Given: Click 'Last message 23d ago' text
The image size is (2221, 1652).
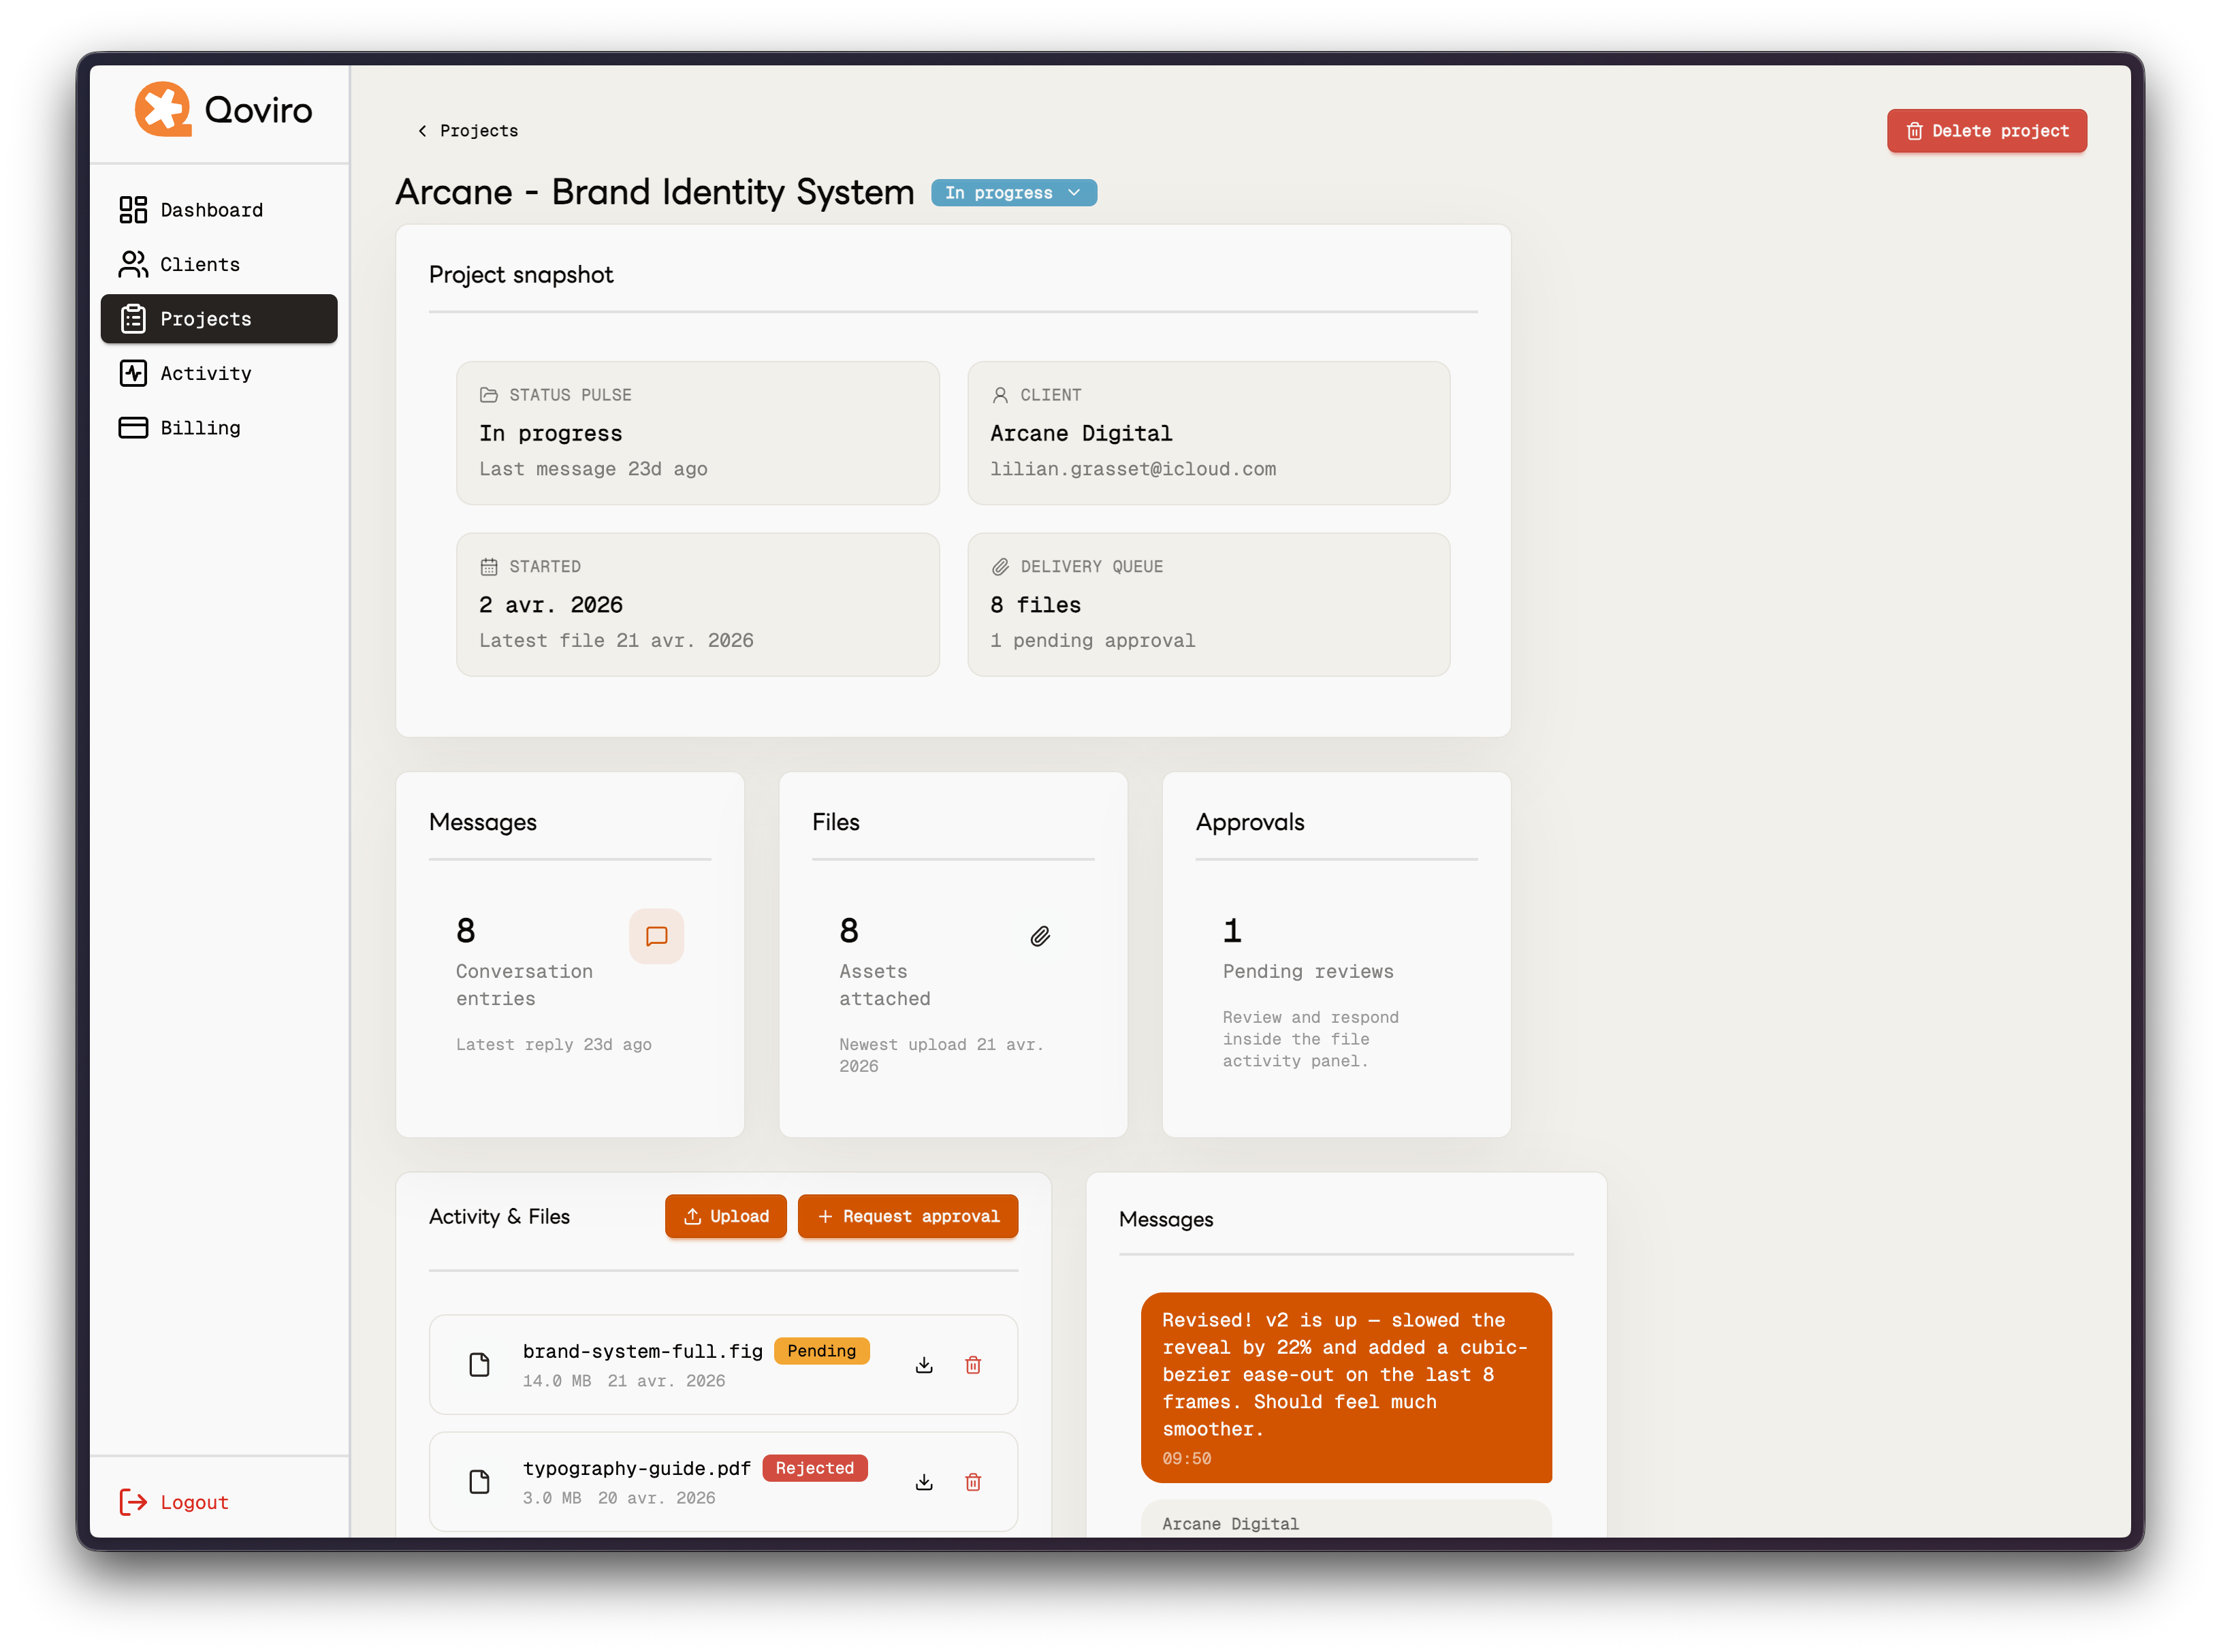Looking at the screenshot, I should tap(593, 469).
